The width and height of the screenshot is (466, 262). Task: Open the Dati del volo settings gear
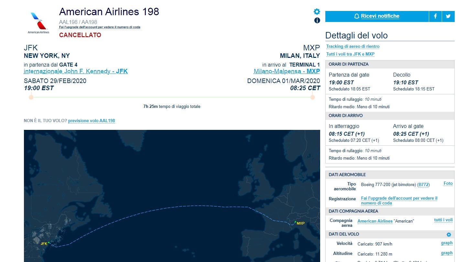pyautogui.click(x=449, y=235)
